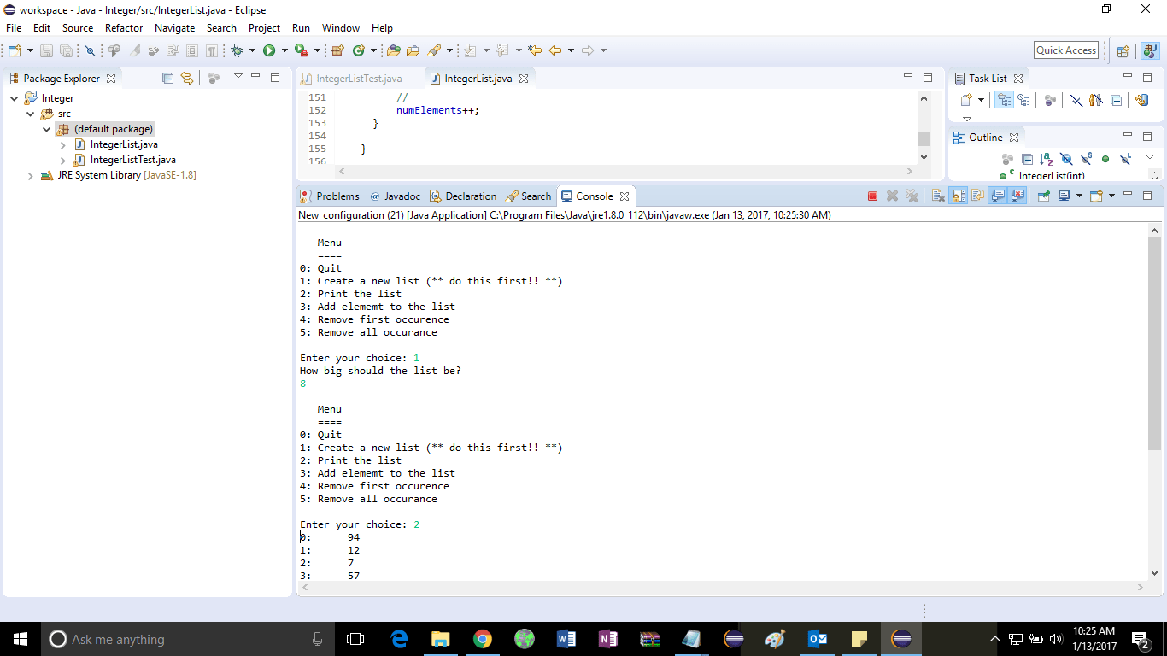
Task: Open the Refactor menu
Action: click(124, 28)
